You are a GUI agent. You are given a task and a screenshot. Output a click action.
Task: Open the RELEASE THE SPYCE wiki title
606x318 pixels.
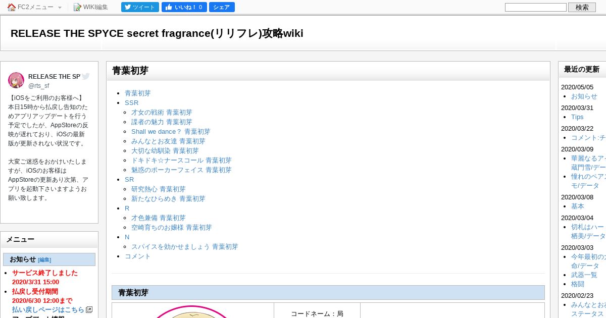click(x=157, y=33)
